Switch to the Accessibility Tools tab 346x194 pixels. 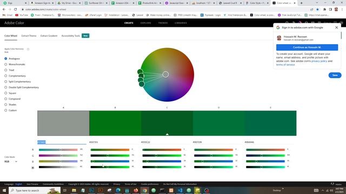click(x=71, y=36)
